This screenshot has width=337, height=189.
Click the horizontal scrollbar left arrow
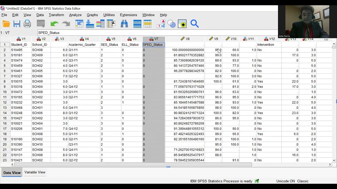point(12,165)
